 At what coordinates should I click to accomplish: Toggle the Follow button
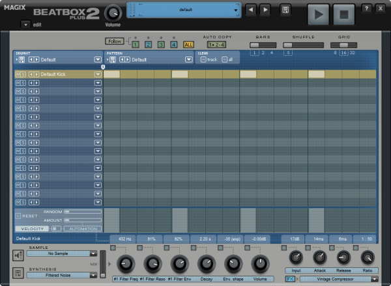pos(114,41)
